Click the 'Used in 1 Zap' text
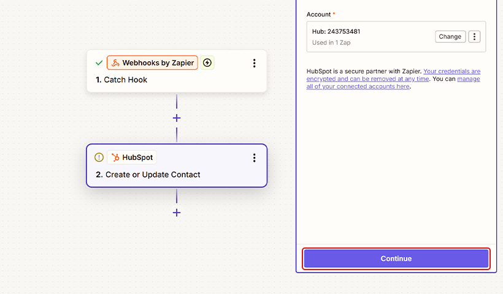The height and width of the screenshot is (294, 503). [331, 43]
